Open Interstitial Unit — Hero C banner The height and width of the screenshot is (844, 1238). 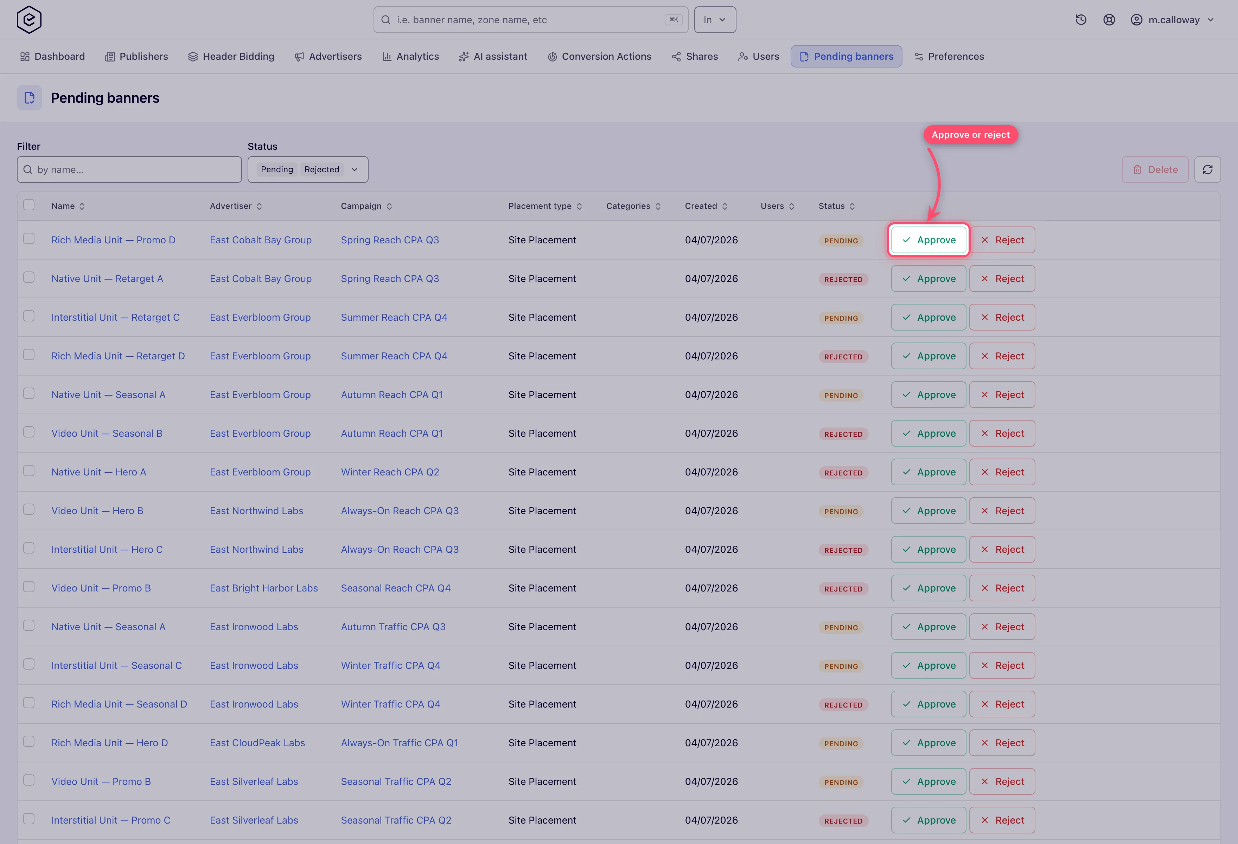[x=107, y=550]
